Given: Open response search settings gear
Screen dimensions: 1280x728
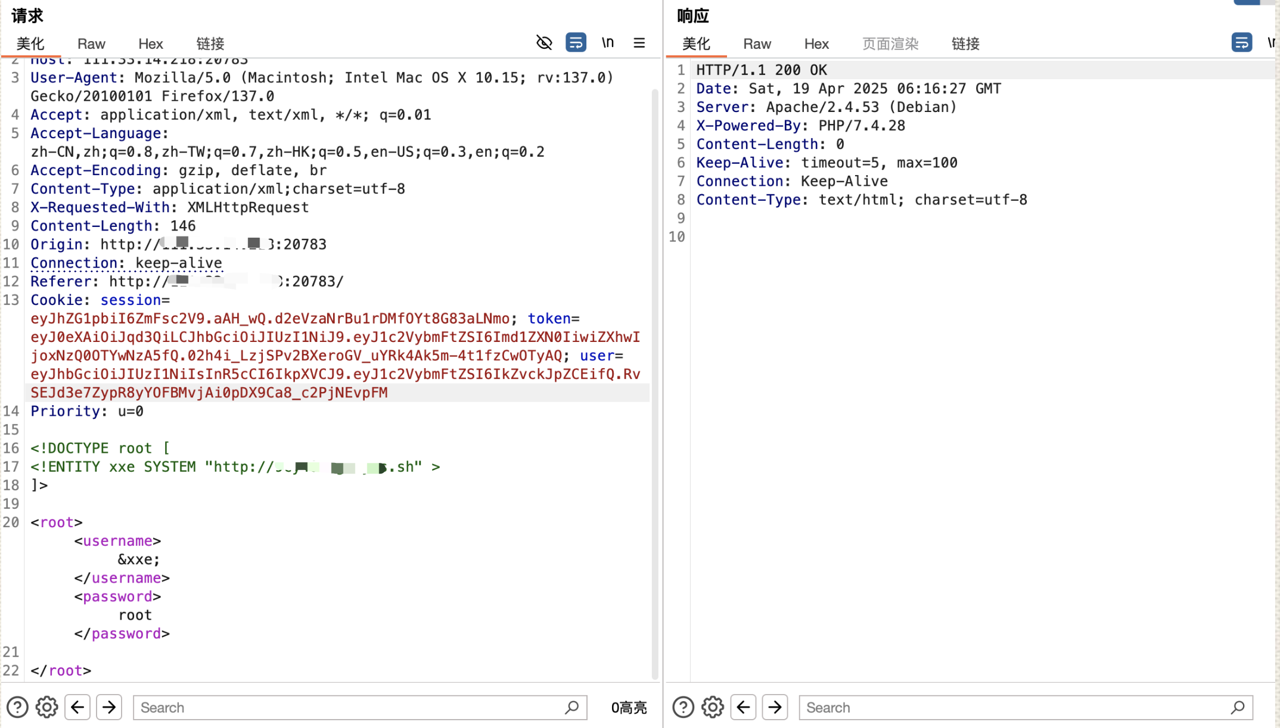Looking at the screenshot, I should (x=712, y=707).
